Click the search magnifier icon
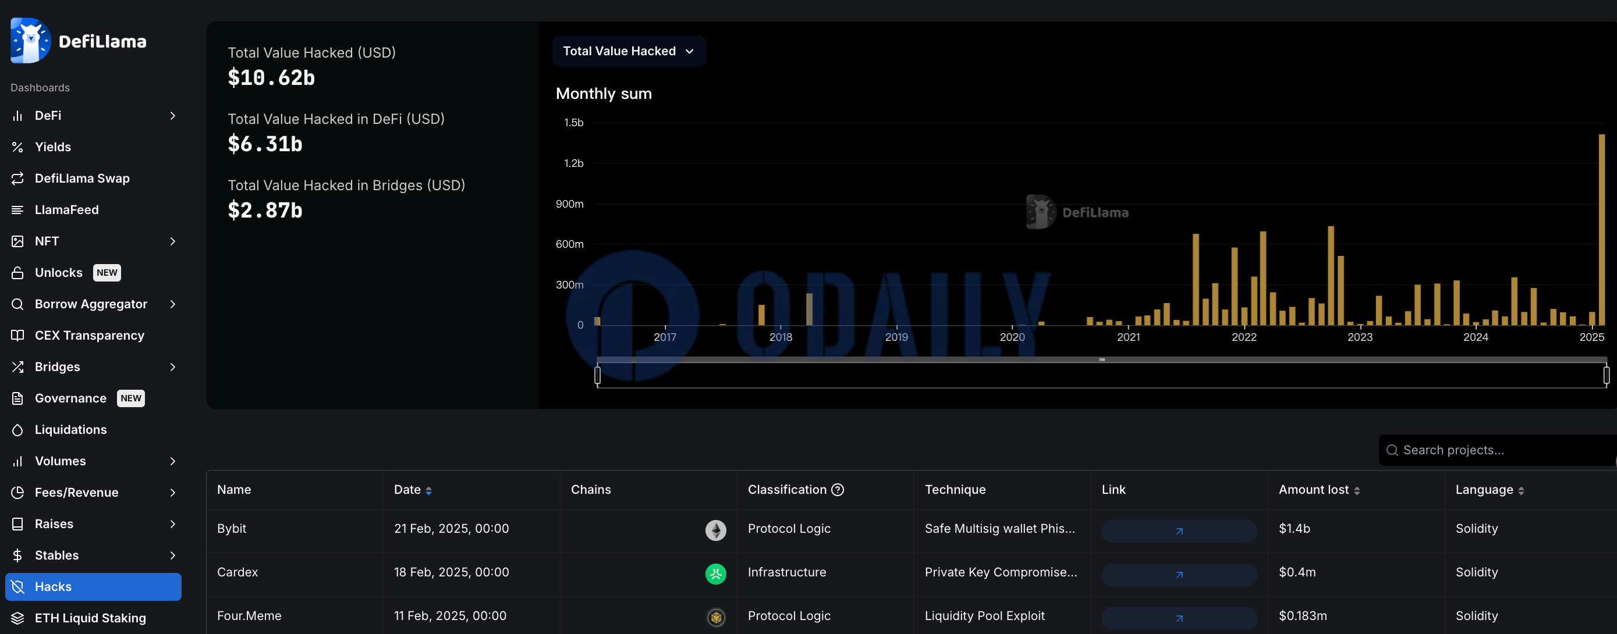This screenshot has height=634, width=1617. click(x=1392, y=450)
